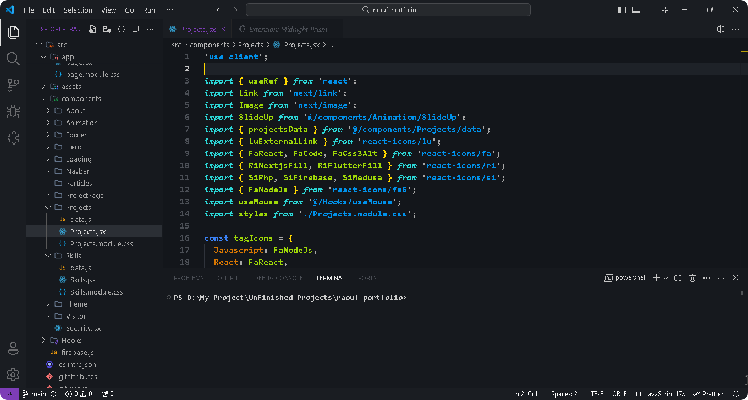Split the terminal panel

coord(678,278)
